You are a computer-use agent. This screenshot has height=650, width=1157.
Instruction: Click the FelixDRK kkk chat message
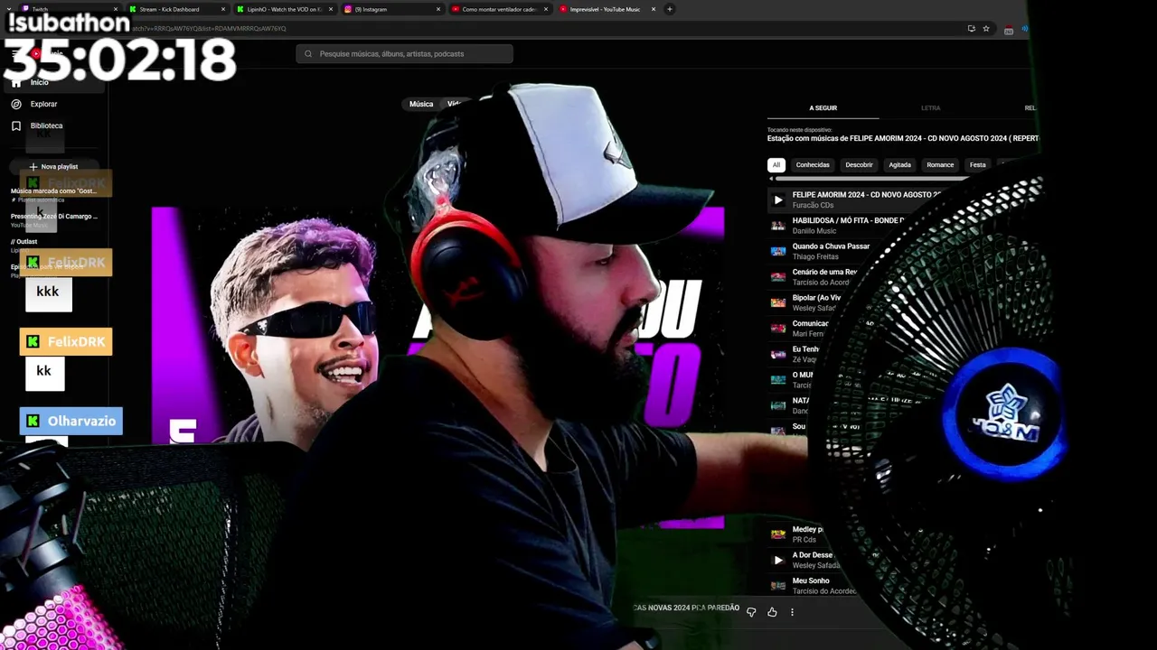click(x=48, y=293)
